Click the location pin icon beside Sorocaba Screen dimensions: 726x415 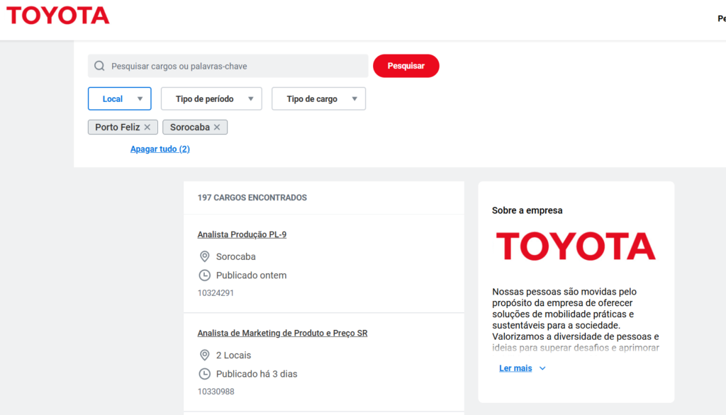[205, 256]
